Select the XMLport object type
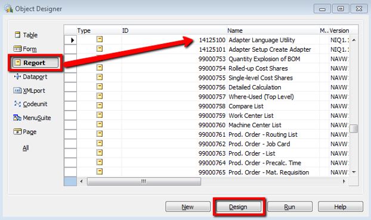 [29, 90]
